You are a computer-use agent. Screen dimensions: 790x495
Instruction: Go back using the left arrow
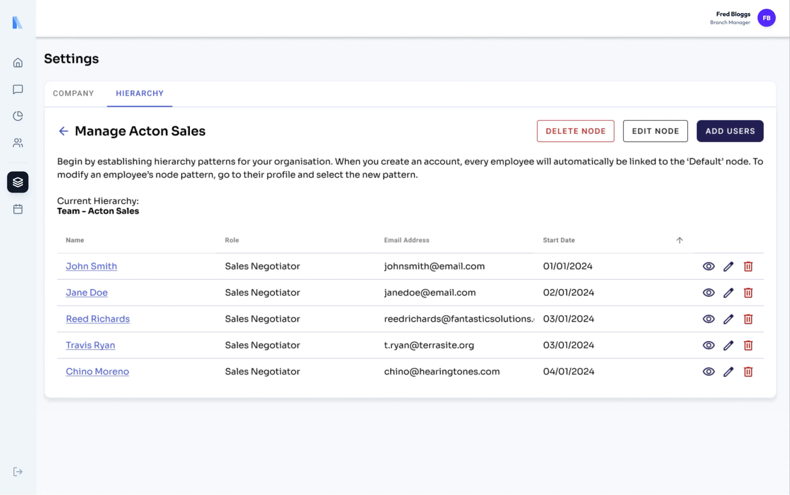coord(63,131)
